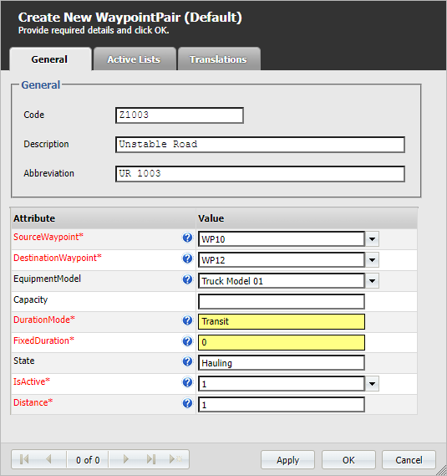This screenshot has width=447, height=476.
Task: Focus the Description field Unstable Road
Action: 260,145
